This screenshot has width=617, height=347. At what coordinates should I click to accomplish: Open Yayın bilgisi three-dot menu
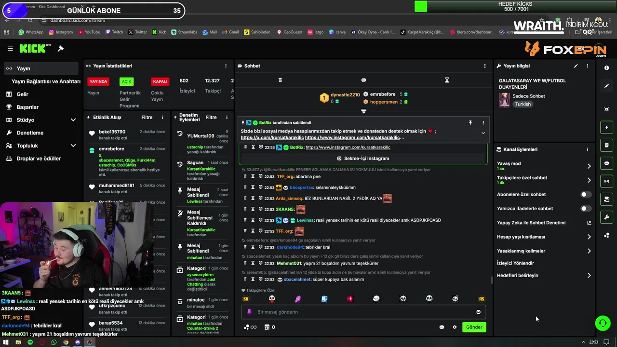click(x=587, y=66)
